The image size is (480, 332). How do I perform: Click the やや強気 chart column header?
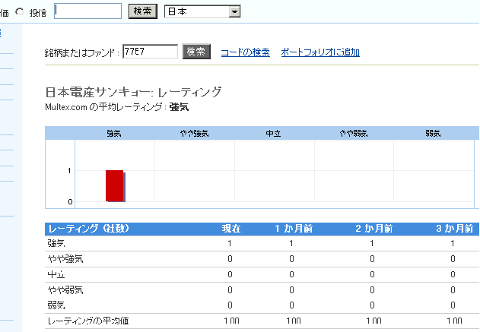(195, 134)
